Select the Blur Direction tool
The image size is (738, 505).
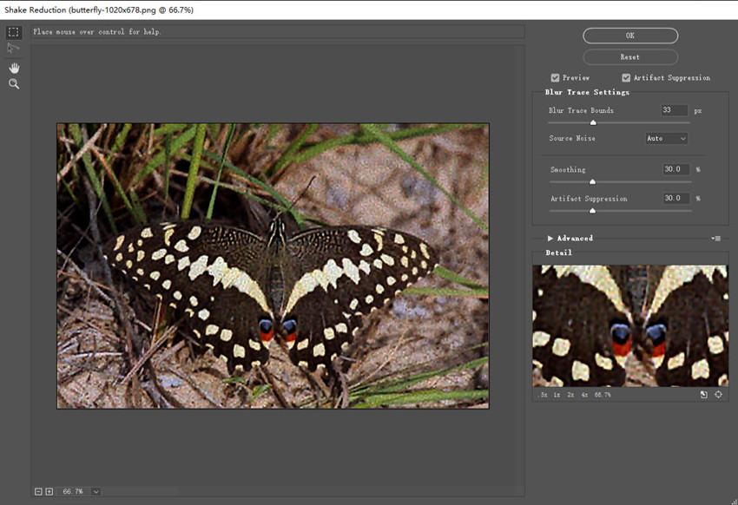[12, 48]
